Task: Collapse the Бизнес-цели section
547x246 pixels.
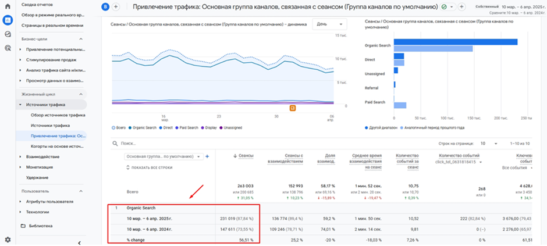Action: (81, 39)
